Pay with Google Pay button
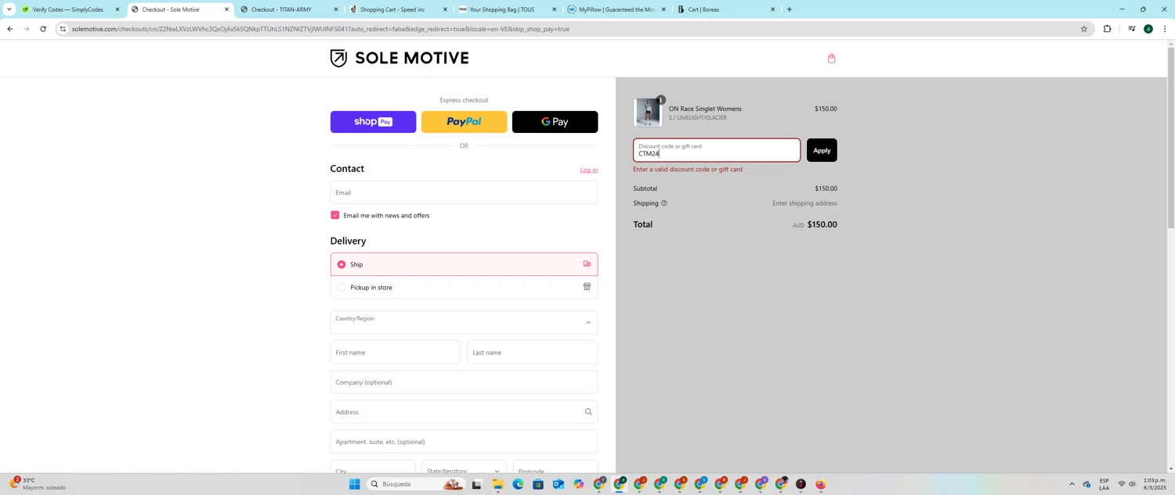Viewport: 1175px width, 495px height. tap(555, 122)
